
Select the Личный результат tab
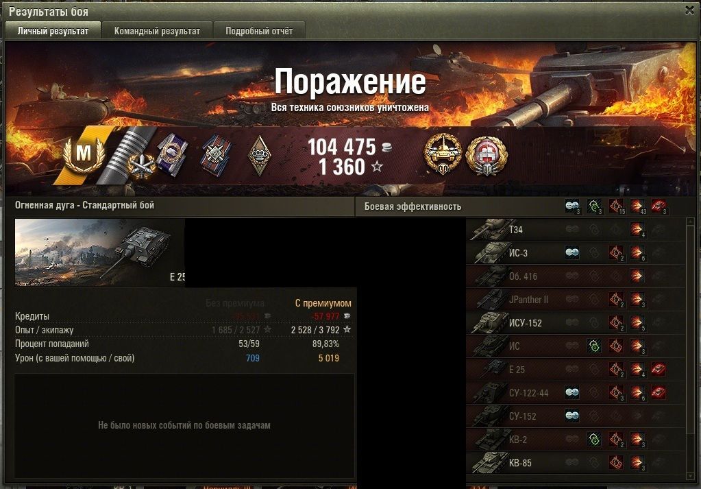(x=53, y=31)
